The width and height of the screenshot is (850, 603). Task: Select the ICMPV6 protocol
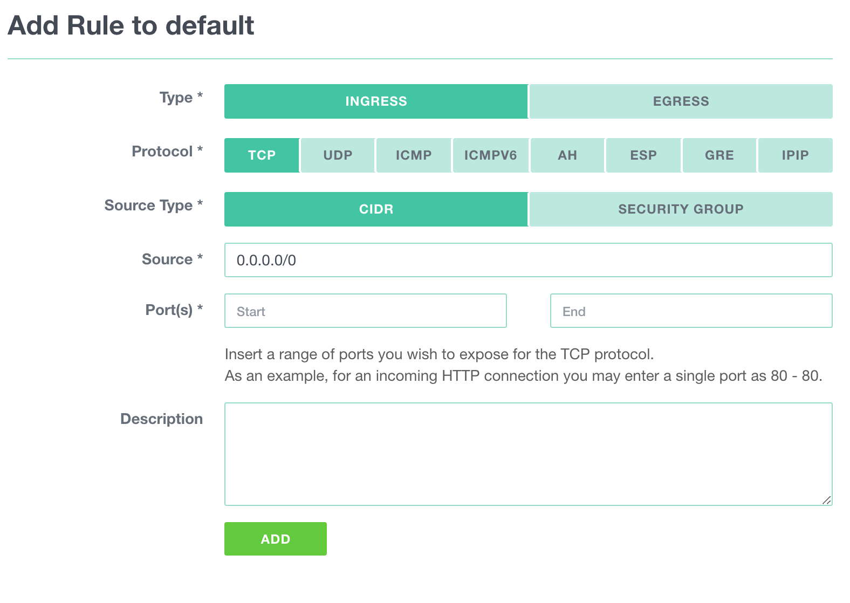(490, 155)
